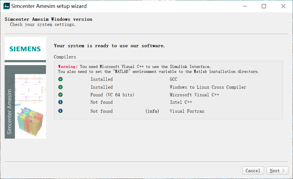Click the "Found (VC 64 bits)" status text
This screenshot has height=179, width=293.
pyautogui.click(x=112, y=95)
